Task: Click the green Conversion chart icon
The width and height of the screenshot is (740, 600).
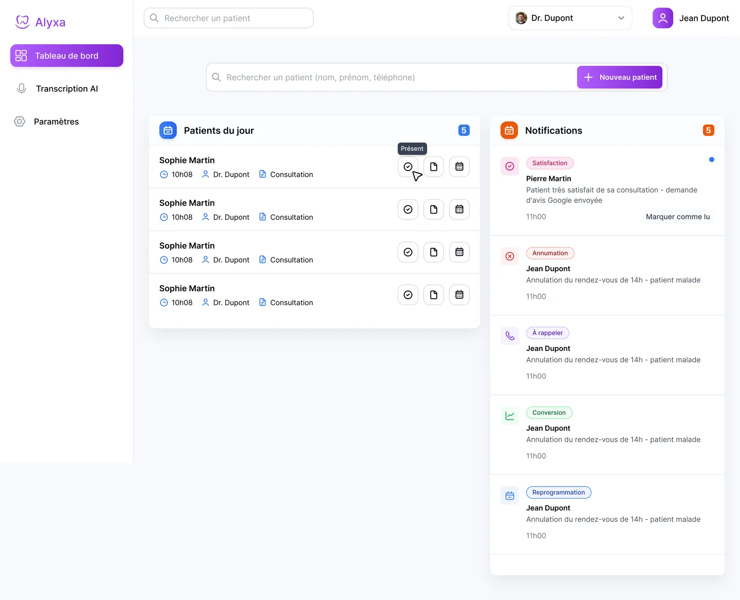Action: pyautogui.click(x=510, y=416)
